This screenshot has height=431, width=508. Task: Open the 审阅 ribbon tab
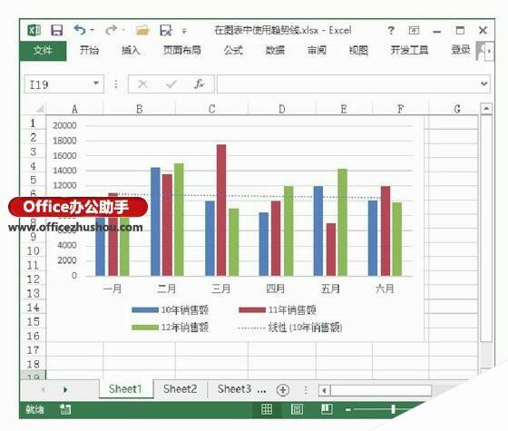[x=317, y=50]
